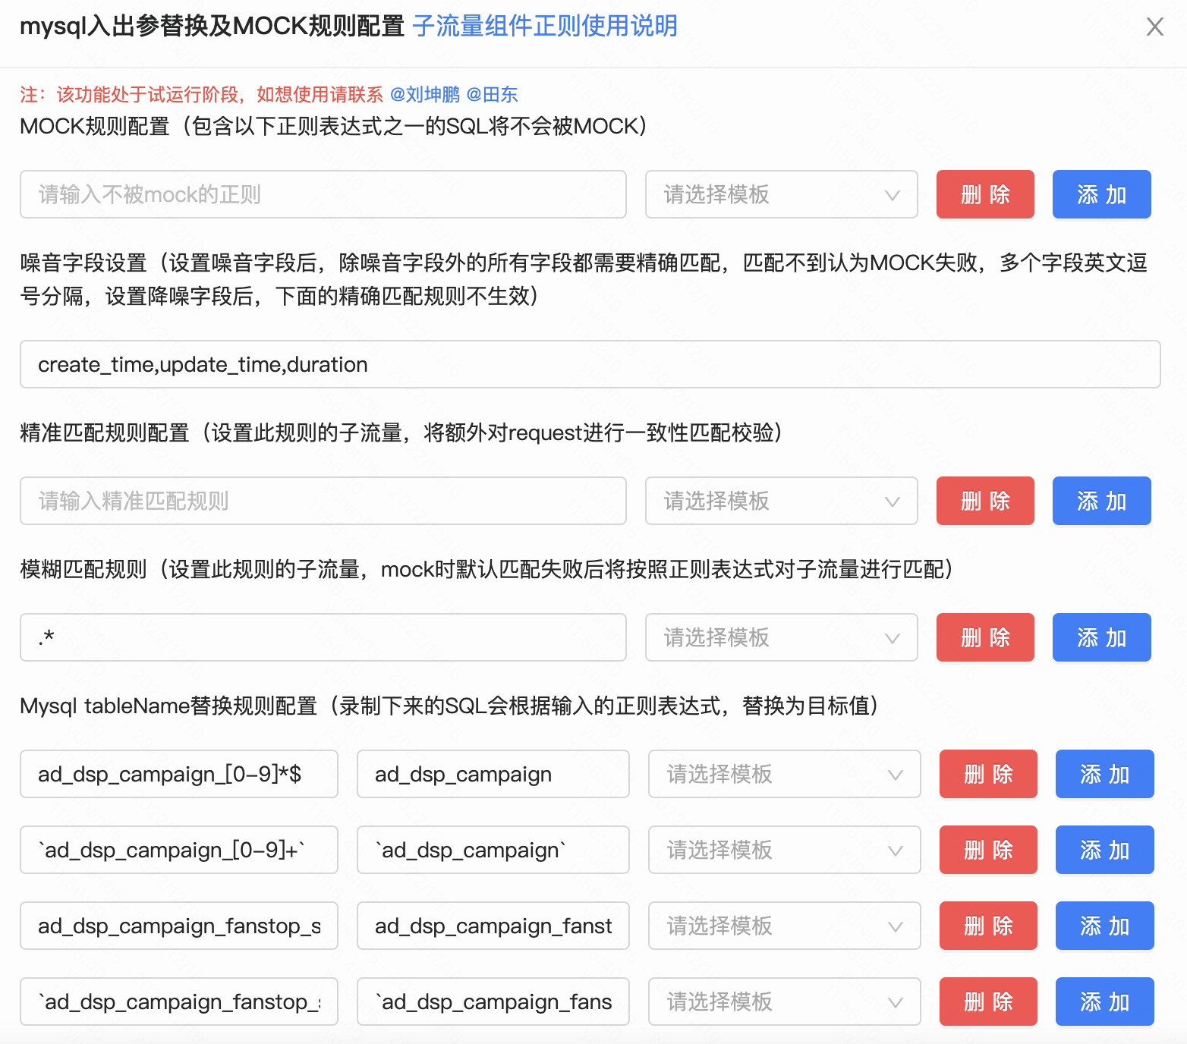
Task: Add a new 模糊匹配 rule row
Action: [x=1102, y=637]
